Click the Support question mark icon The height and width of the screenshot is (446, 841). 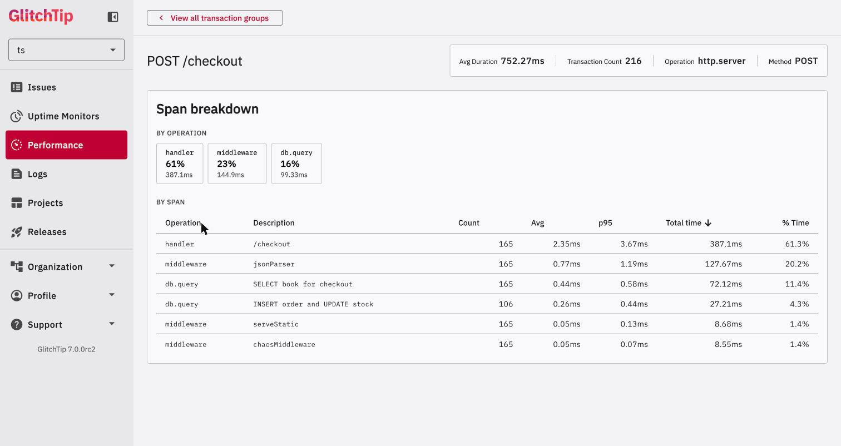(17, 325)
